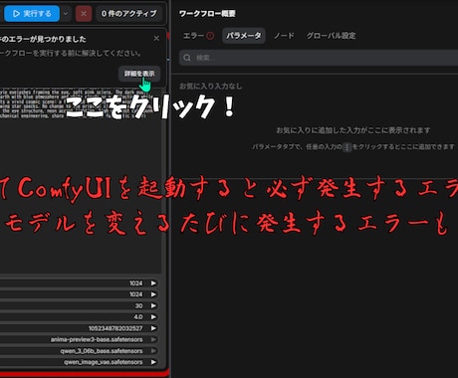458x378 pixels.
Task: Click the arrow beside seed 1052348782032527
Action: [x=153, y=328]
